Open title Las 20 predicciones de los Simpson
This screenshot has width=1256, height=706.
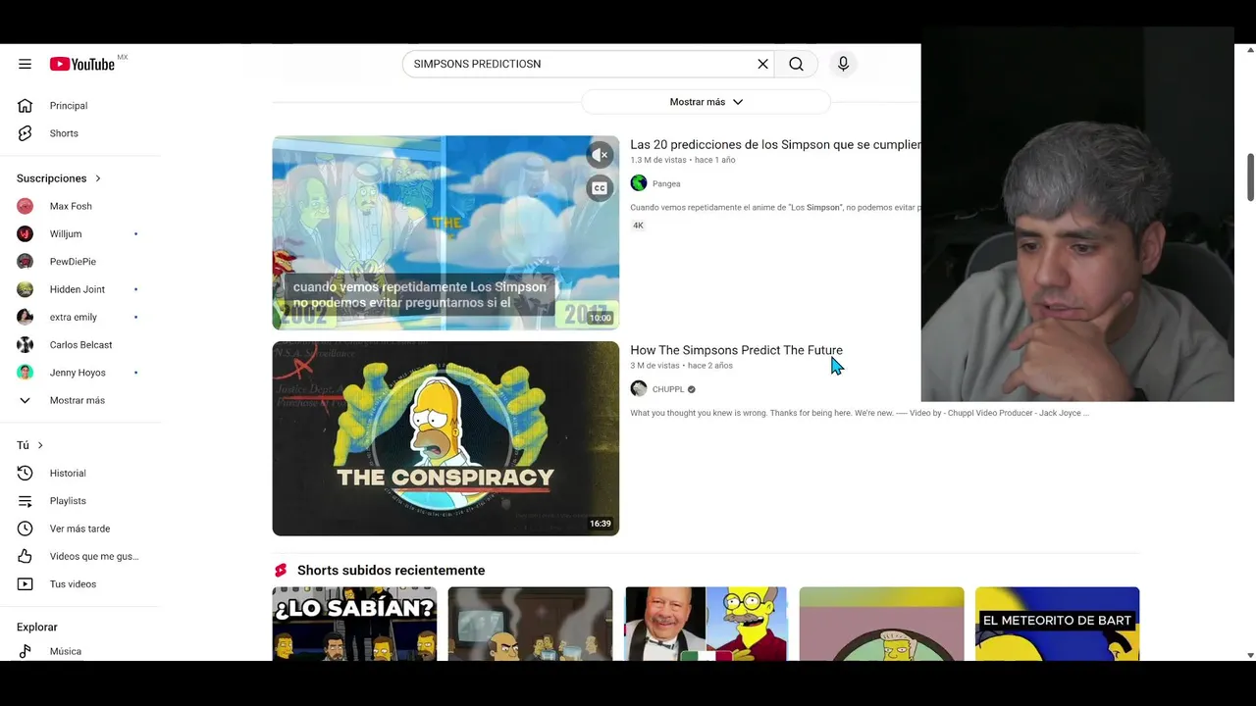(775, 145)
